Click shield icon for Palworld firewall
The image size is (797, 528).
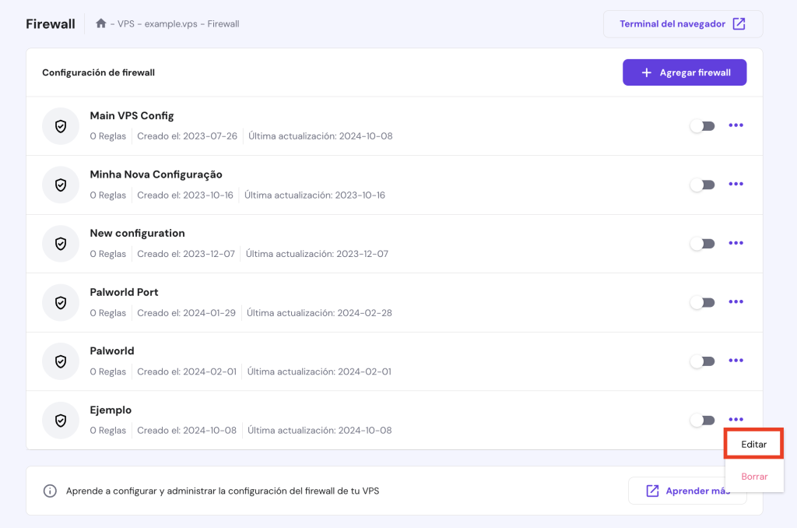point(61,361)
